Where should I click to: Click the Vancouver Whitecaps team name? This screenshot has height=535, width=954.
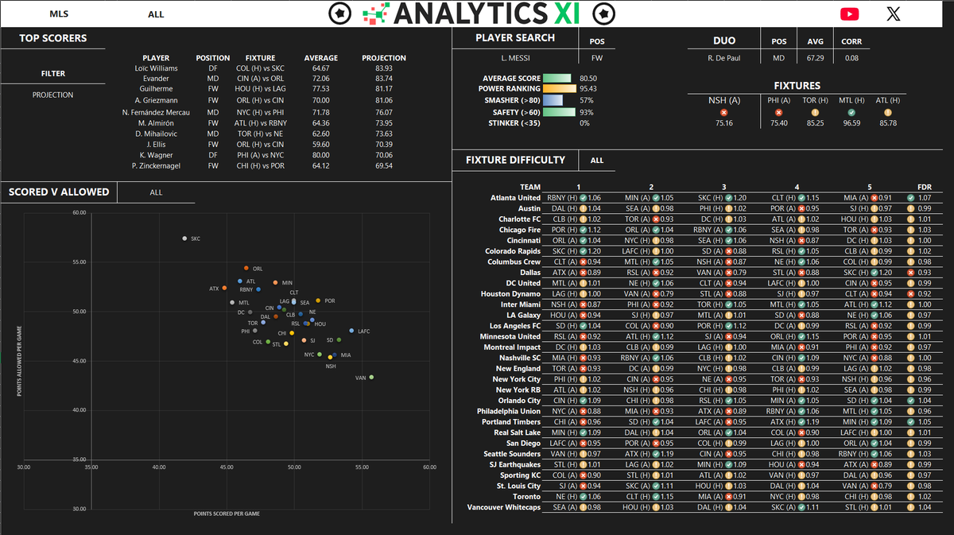point(504,507)
